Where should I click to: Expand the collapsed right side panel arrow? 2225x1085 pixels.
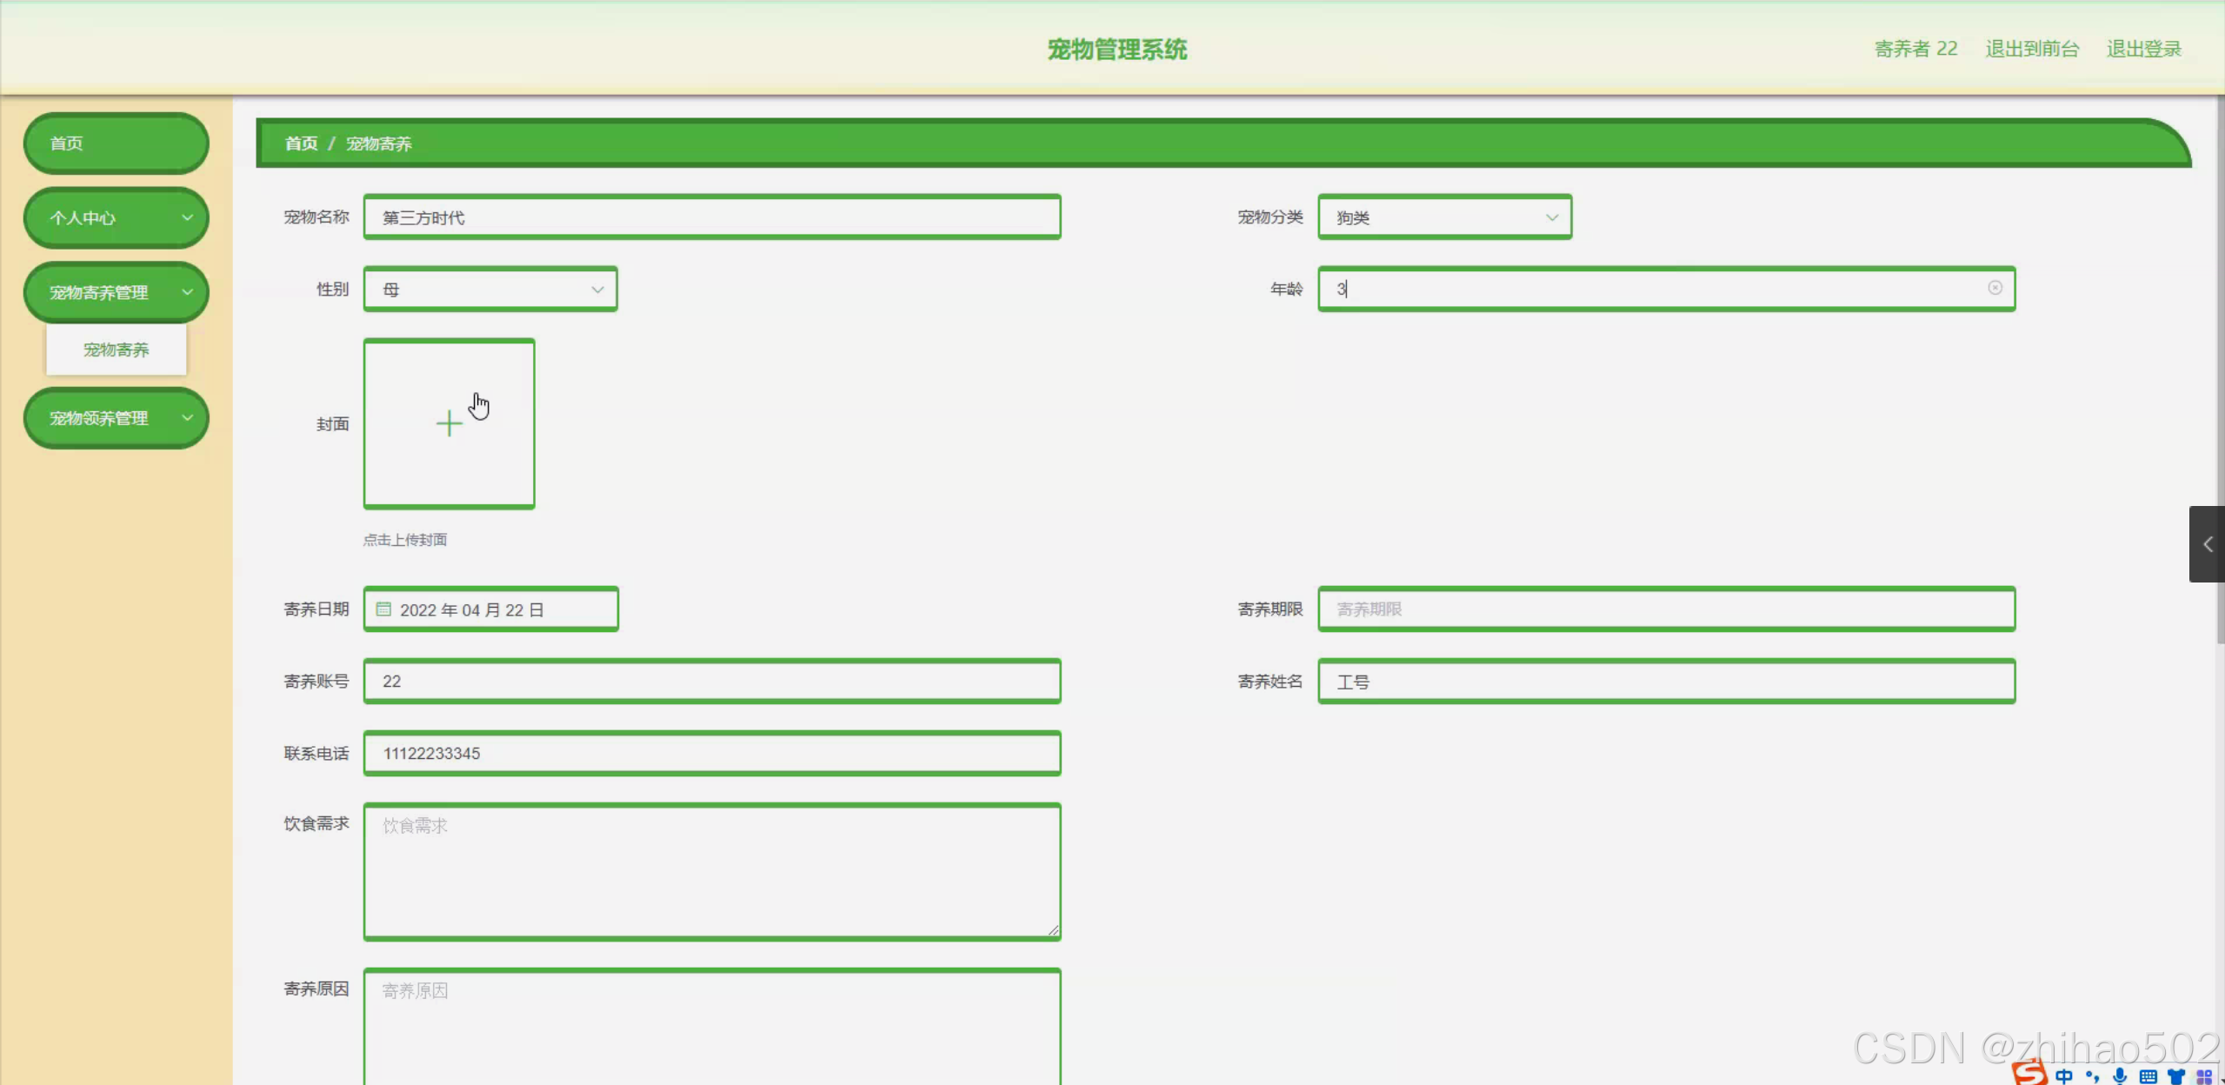click(x=2207, y=544)
